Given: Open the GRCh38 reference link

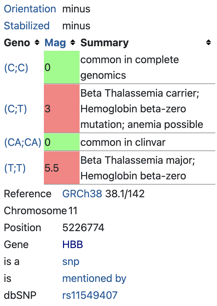Looking at the screenshot, I should [82, 194].
